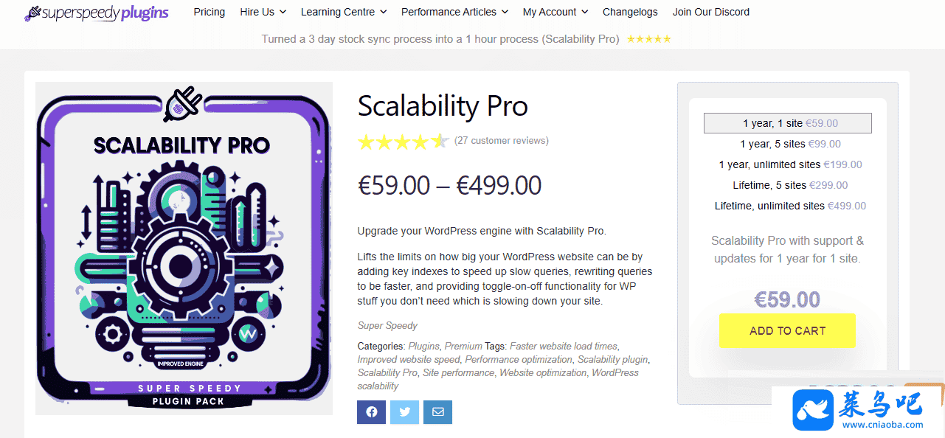
Task: Go to the Pricing page
Action: point(210,12)
